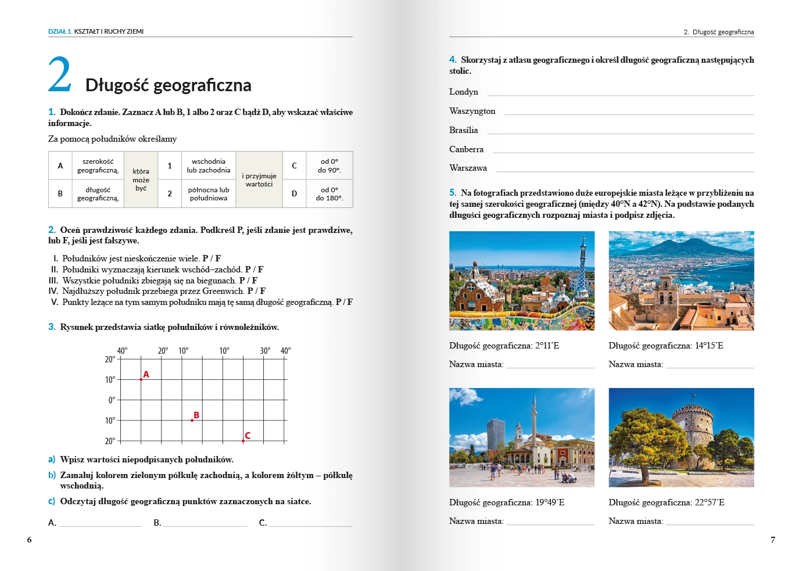Screen dimensions: 802x571
Task: Select table cell 1
Action: click(x=170, y=166)
